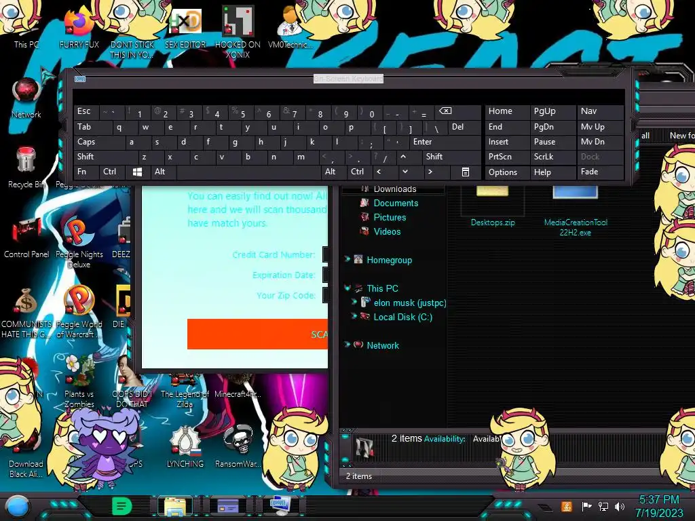This screenshot has height=521, width=695.
Task: Launch Peggle Nights Deluxe desktop icon
Action: pyautogui.click(x=79, y=242)
